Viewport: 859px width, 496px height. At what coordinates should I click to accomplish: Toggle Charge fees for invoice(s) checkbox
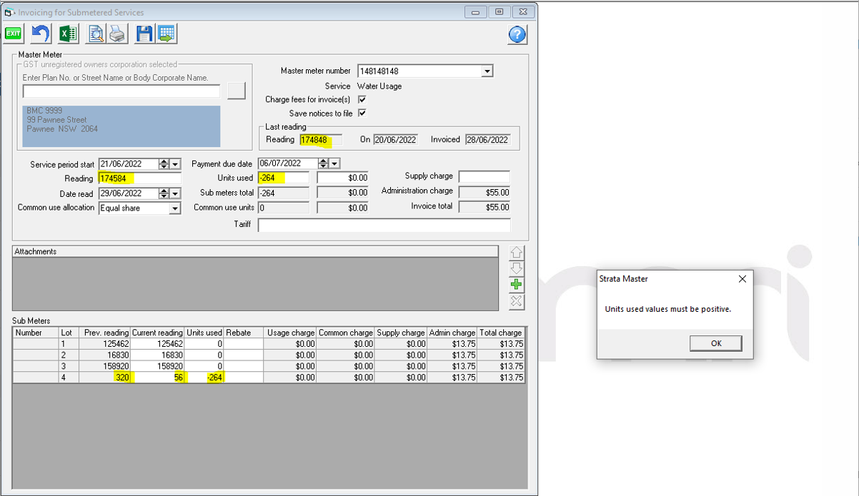(x=362, y=100)
